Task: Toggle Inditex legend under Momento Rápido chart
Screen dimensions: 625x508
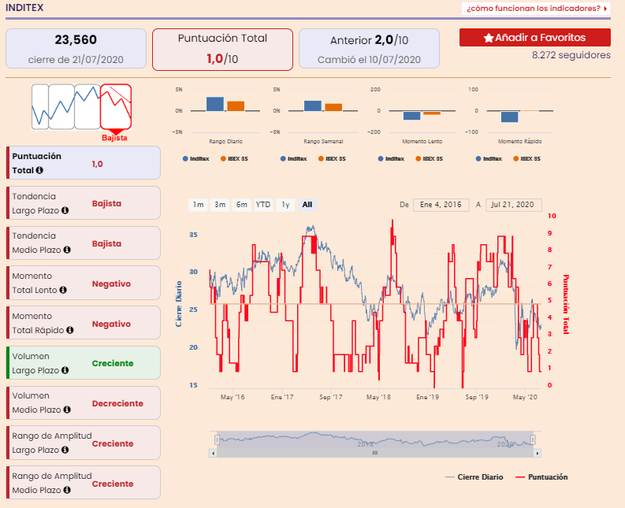Action: (x=489, y=158)
